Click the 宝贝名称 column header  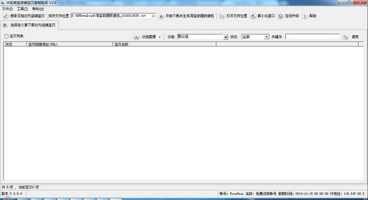(164, 44)
